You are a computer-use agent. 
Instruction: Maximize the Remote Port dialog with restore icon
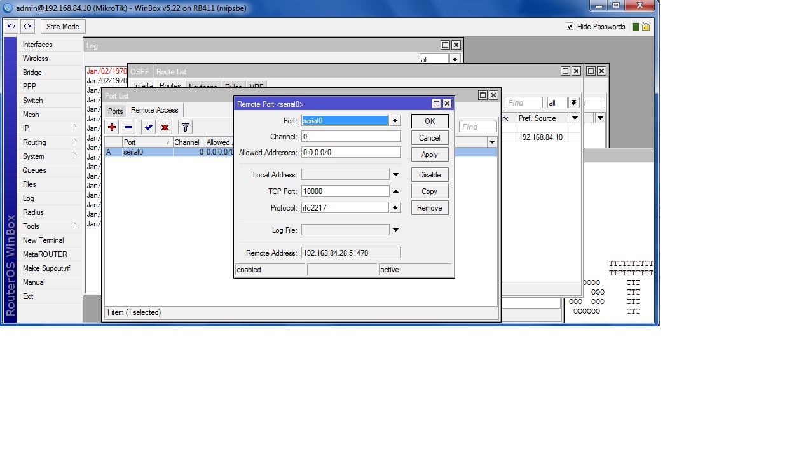click(436, 104)
